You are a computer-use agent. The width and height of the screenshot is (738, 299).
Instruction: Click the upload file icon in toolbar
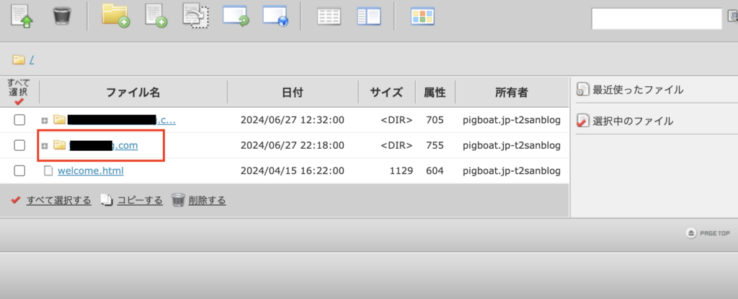[x=22, y=16]
